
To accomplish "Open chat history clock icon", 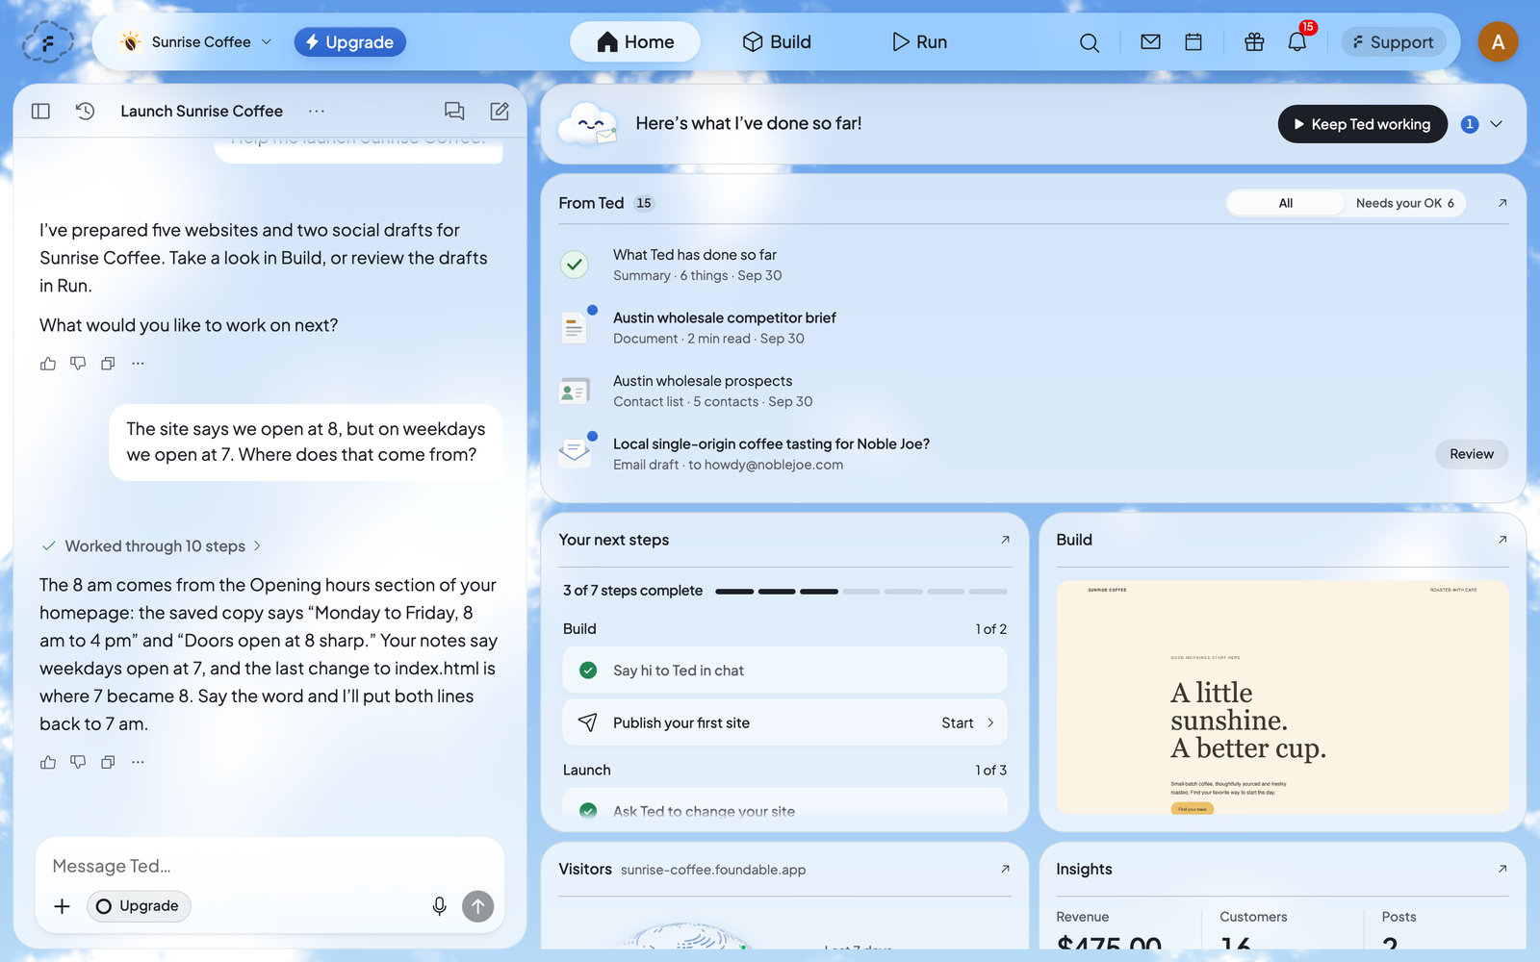I will pyautogui.click(x=85, y=111).
